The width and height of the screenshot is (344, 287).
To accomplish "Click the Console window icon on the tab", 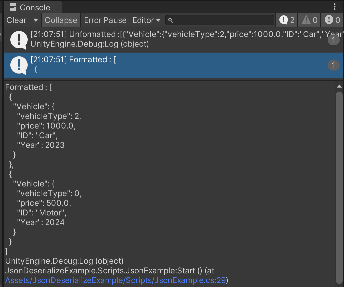I will [13, 7].
